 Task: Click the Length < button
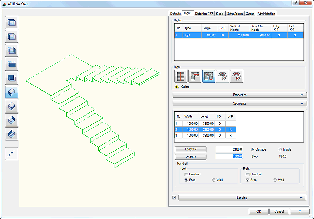pyautogui.click(x=190, y=149)
